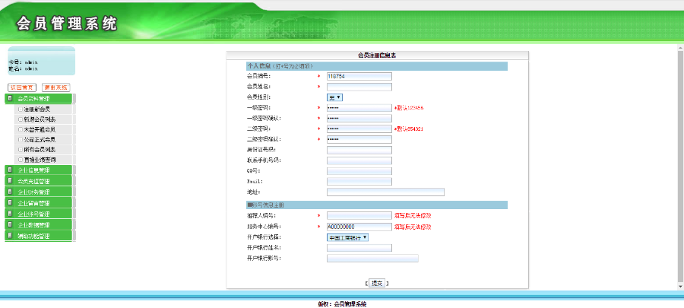
Task: Click the 推荐人编号 input field
Action: (x=359, y=215)
